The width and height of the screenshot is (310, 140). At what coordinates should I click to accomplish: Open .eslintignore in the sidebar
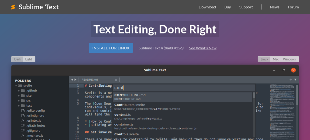click(x=35, y=116)
